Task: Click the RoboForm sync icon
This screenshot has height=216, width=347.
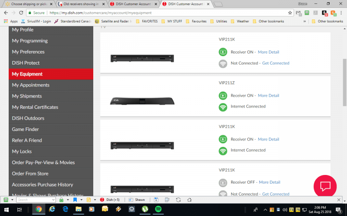Action: click(178, 200)
